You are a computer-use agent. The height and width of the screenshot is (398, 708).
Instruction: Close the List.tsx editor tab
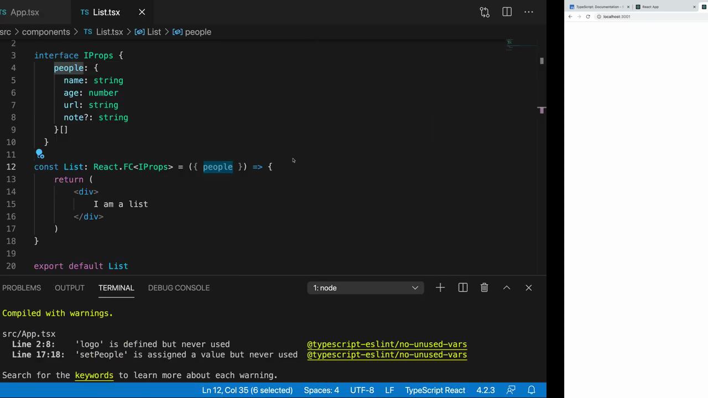point(142,12)
